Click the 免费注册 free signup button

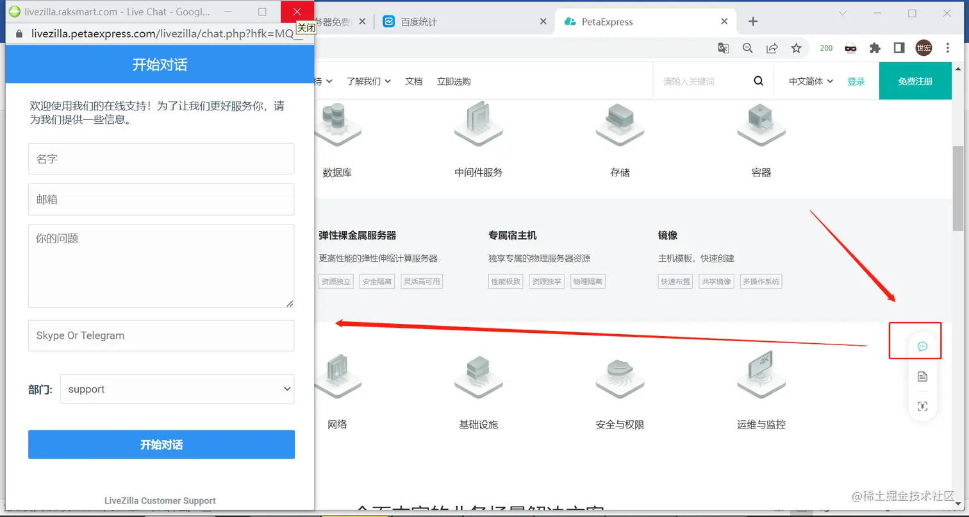(x=915, y=81)
